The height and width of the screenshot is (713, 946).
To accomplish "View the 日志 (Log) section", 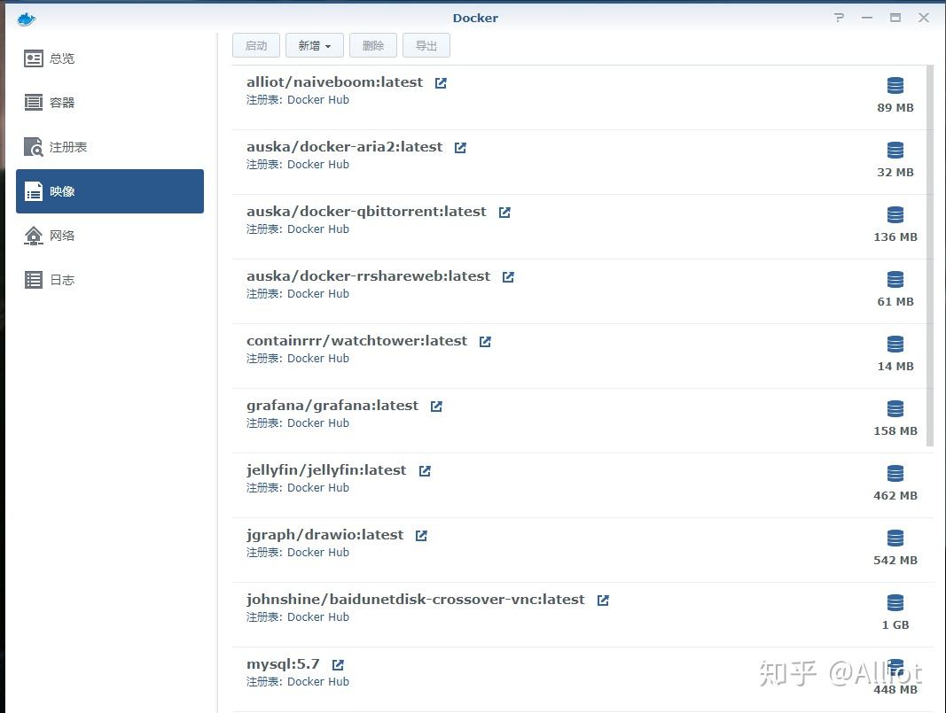I will (62, 280).
